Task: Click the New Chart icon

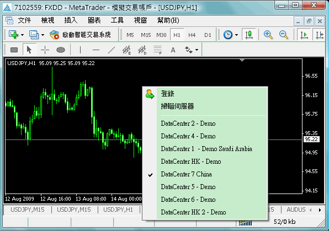Action: click(13, 35)
